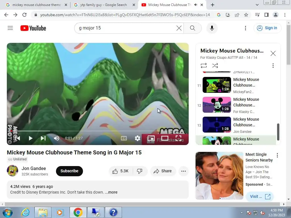
Task: Open the YouTube guide hamburger menu
Action: (10, 28)
